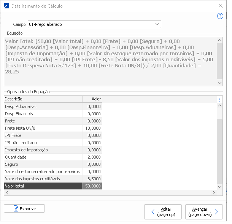This screenshot has height=224, width=232.
Task: Click table horizontal scroll left arrow
Action: pos(7,192)
